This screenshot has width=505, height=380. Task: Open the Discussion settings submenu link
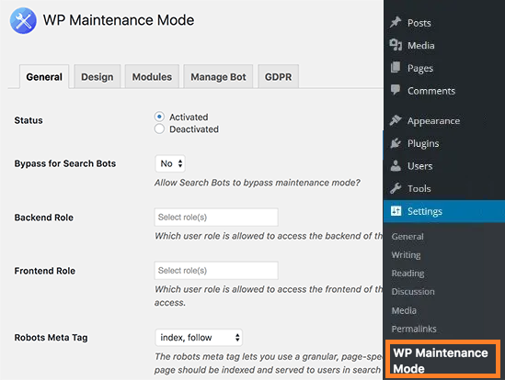pos(413,292)
